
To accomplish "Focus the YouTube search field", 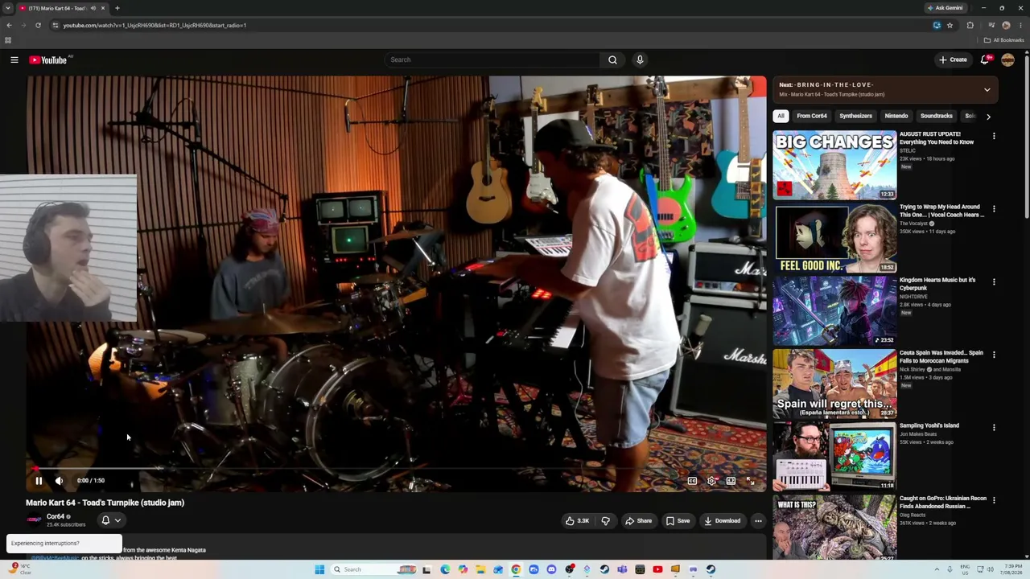I will (492, 60).
